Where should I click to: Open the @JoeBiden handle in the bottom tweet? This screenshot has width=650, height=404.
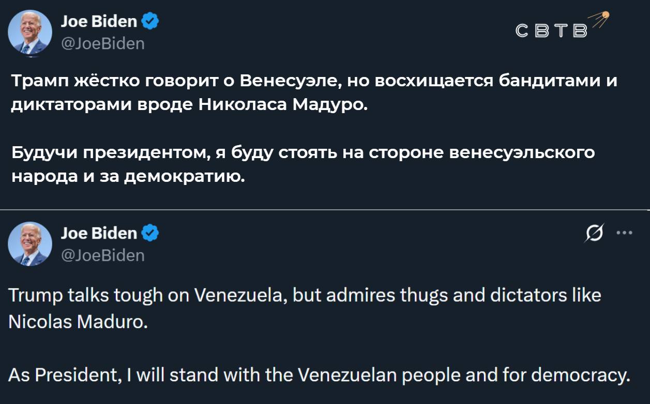pyautogui.click(x=102, y=255)
